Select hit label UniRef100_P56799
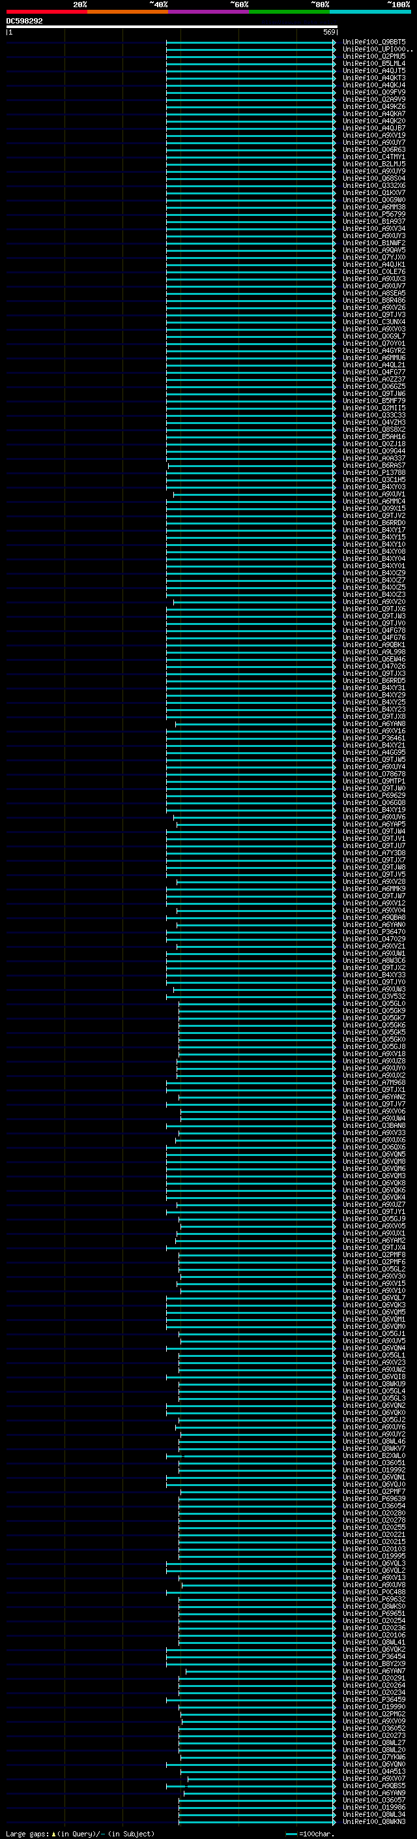 click(x=374, y=214)
